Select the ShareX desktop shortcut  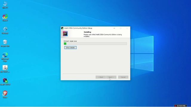(5, 18)
